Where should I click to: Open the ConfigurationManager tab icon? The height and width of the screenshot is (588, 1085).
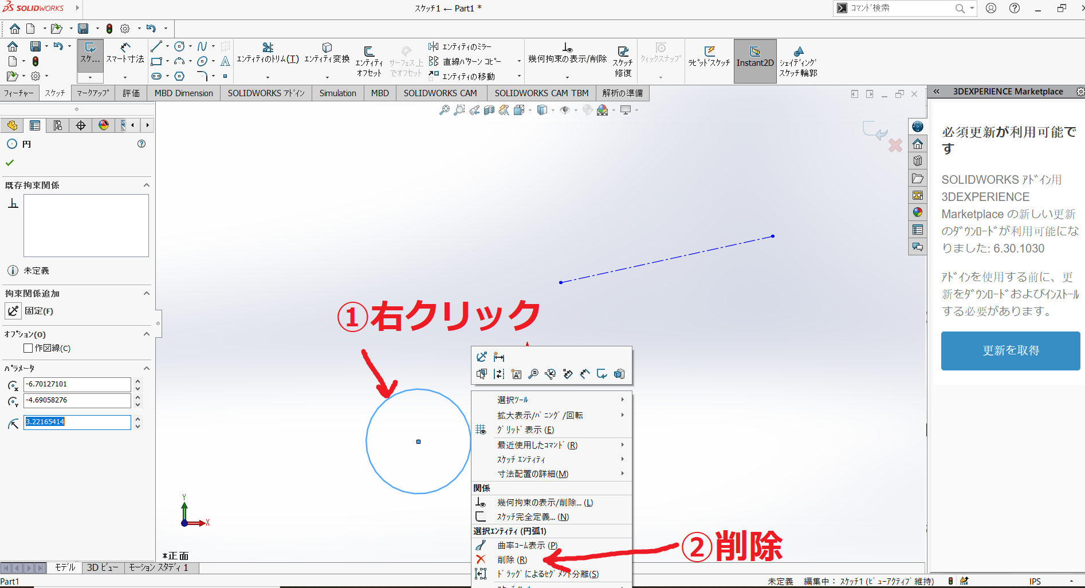pyautogui.click(x=57, y=125)
